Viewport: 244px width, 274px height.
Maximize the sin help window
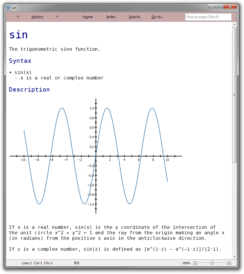220,7
